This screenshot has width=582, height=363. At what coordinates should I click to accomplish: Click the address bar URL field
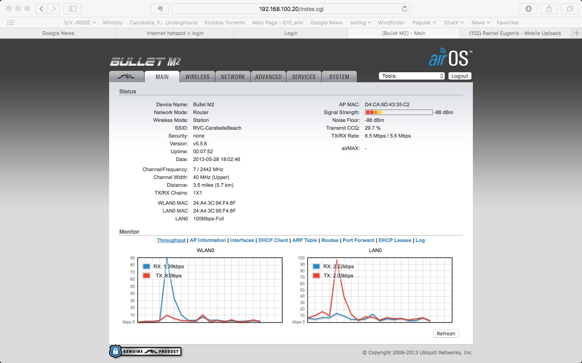click(x=291, y=9)
